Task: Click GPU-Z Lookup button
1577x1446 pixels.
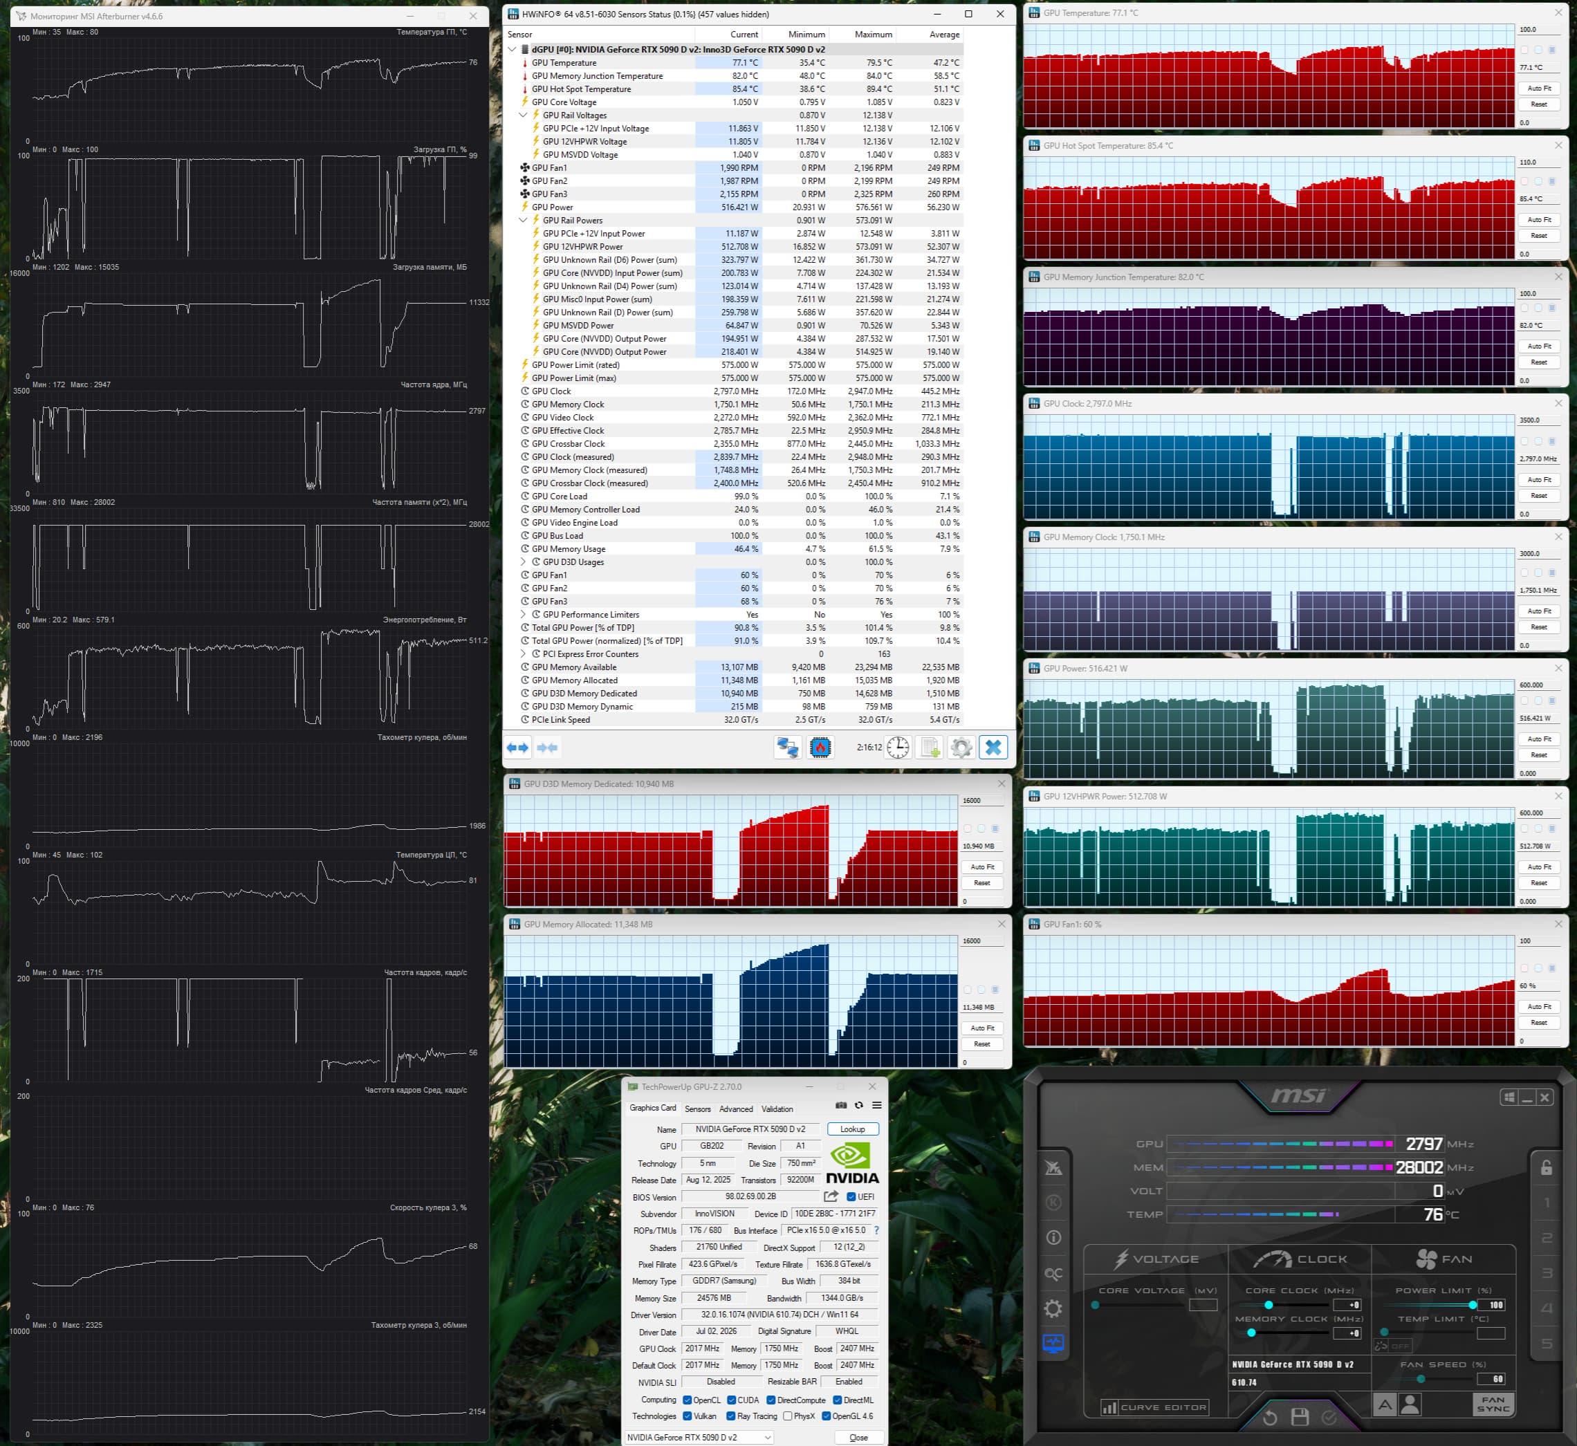Action: coord(852,1129)
